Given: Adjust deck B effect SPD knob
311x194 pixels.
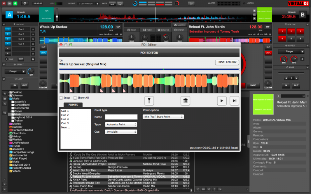Looking at the screenshot, I should (x=294, y=59).
